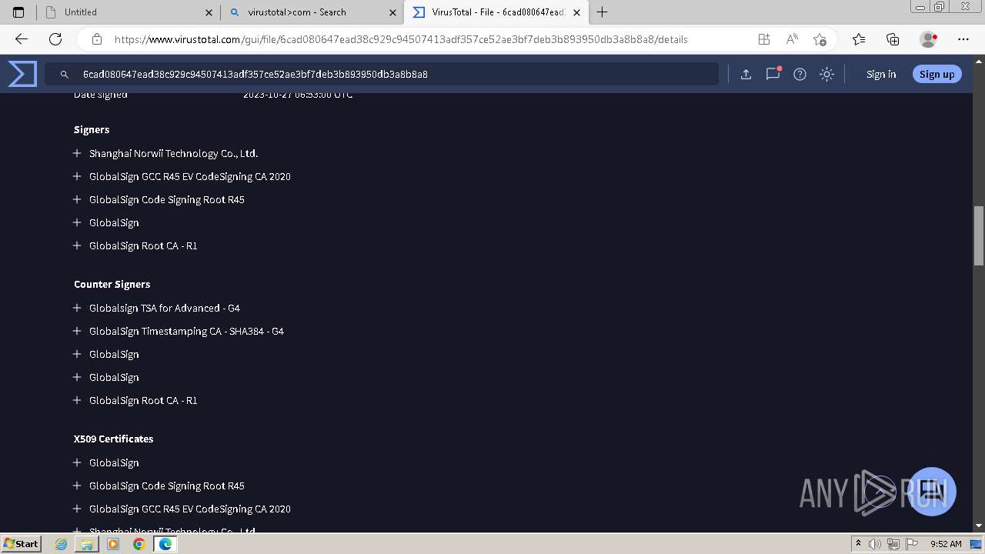This screenshot has height=554, width=985.
Task: Open tab actions menu icon
Action: pos(18,12)
